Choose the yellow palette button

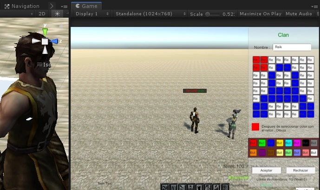[x=280, y=143]
